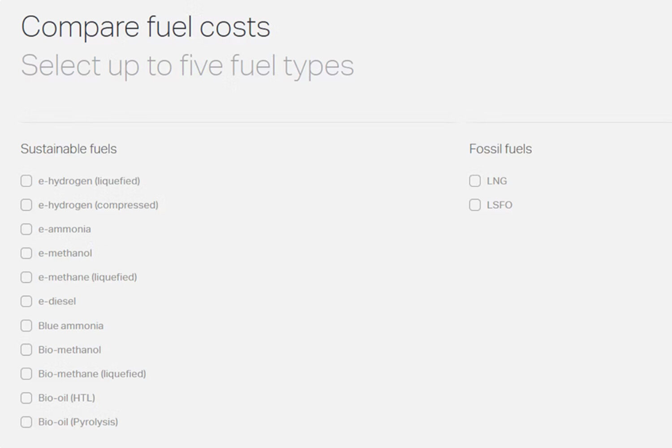Select e-methane (liquefied) for comparison
The width and height of the screenshot is (672, 448).
(x=26, y=277)
